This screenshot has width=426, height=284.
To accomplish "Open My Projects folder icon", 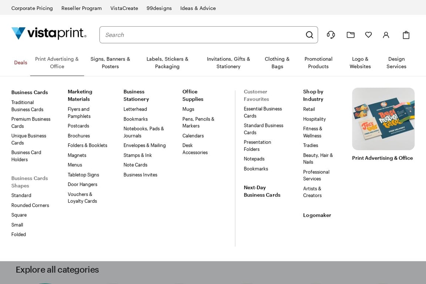I will click(x=351, y=35).
